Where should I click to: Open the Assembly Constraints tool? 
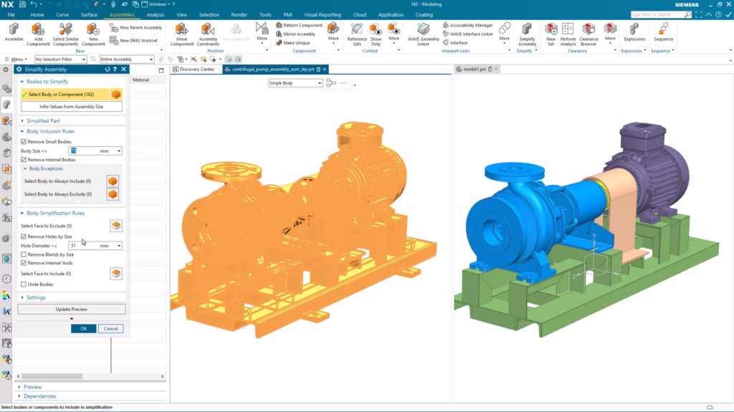coord(208,30)
